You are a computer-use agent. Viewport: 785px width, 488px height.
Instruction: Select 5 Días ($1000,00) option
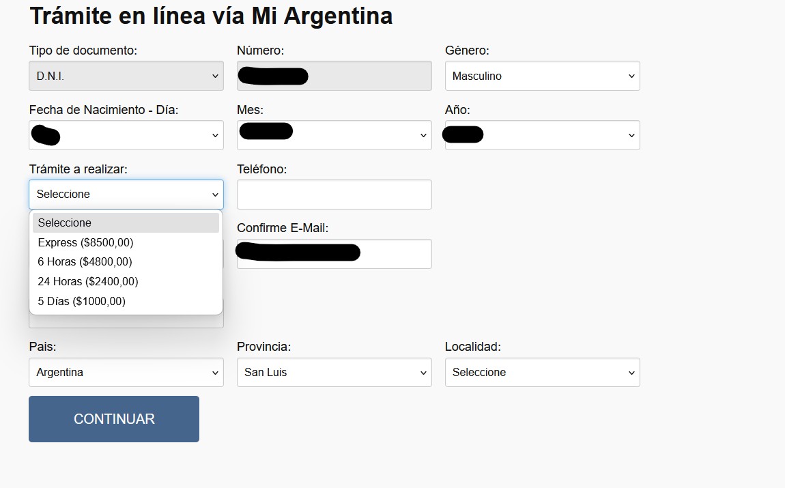tap(126, 301)
